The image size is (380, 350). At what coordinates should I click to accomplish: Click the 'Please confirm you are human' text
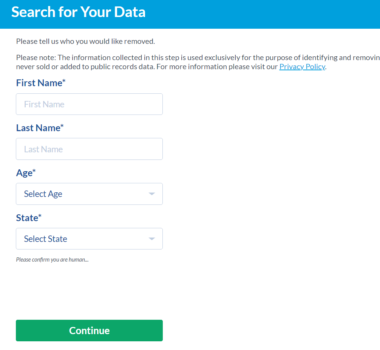[x=53, y=260]
